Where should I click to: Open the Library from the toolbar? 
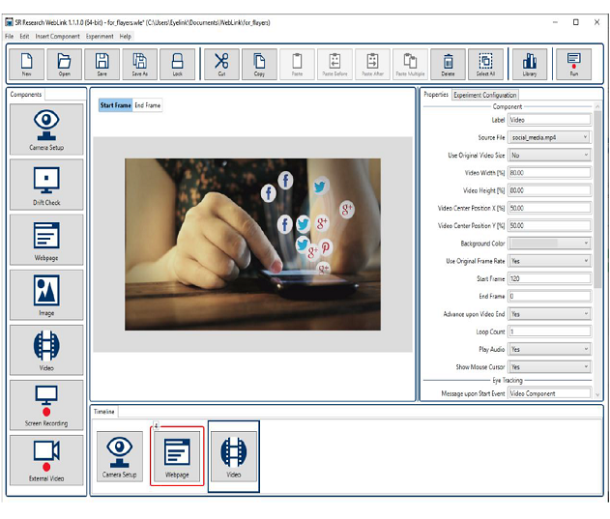point(530,64)
